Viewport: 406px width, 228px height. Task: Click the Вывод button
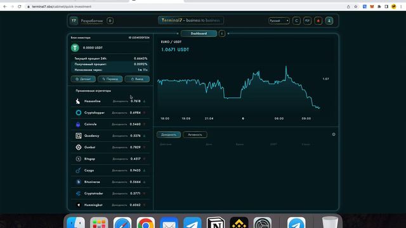coord(137,79)
